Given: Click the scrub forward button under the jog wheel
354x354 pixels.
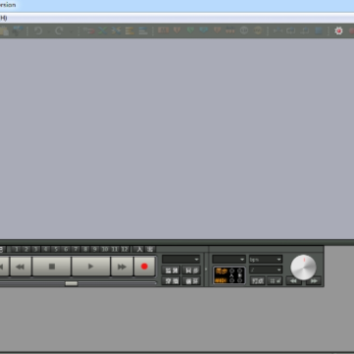Looking at the screenshot, I should pos(314,281).
